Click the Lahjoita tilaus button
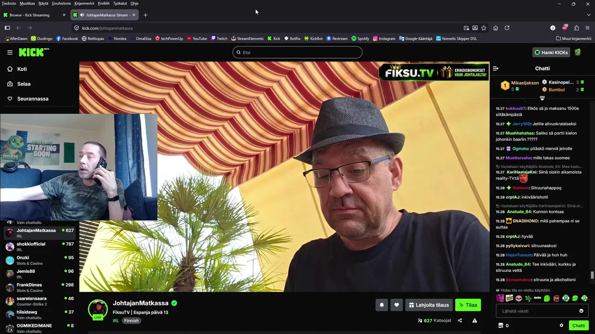595x334 pixels. pos(429,305)
